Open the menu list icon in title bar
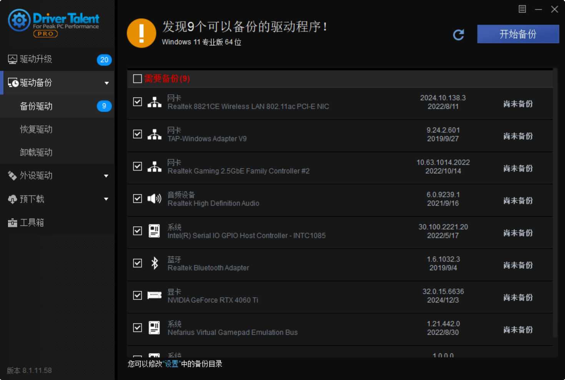This screenshot has width=565, height=380. [x=522, y=9]
